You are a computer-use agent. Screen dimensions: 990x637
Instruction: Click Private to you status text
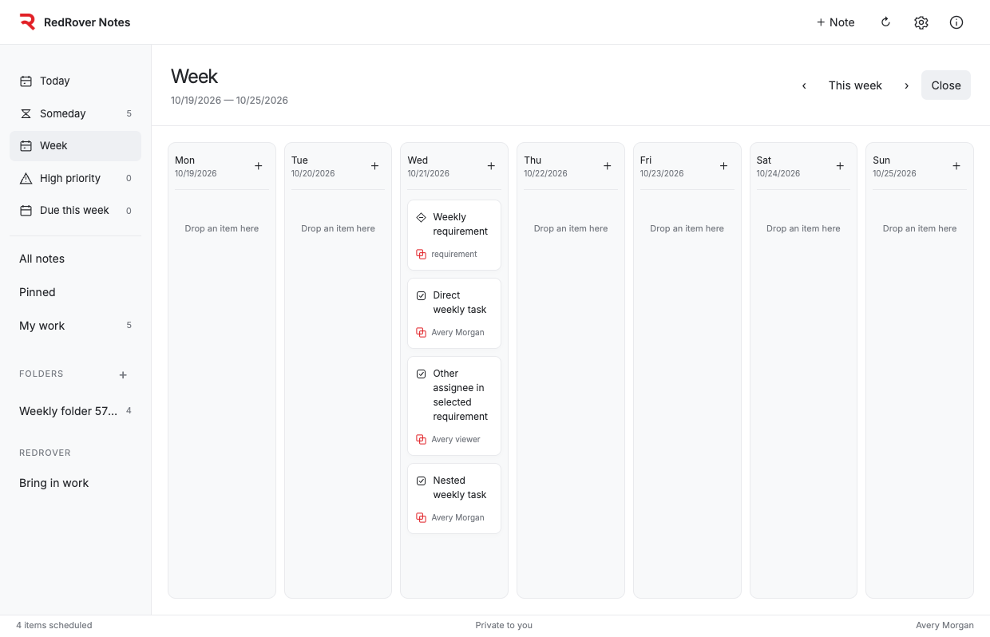pyautogui.click(x=504, y=625)
